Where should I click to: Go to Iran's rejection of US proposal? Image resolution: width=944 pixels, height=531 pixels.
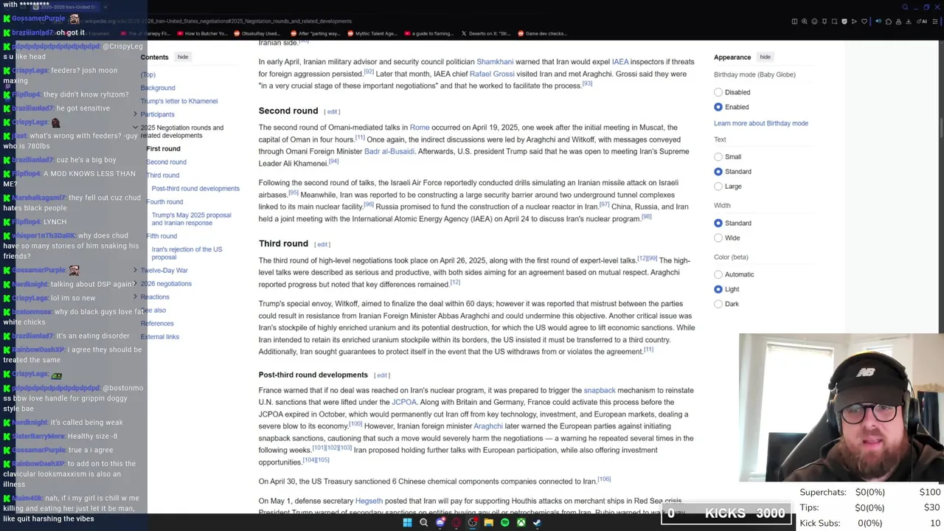(x=187, y=253)
